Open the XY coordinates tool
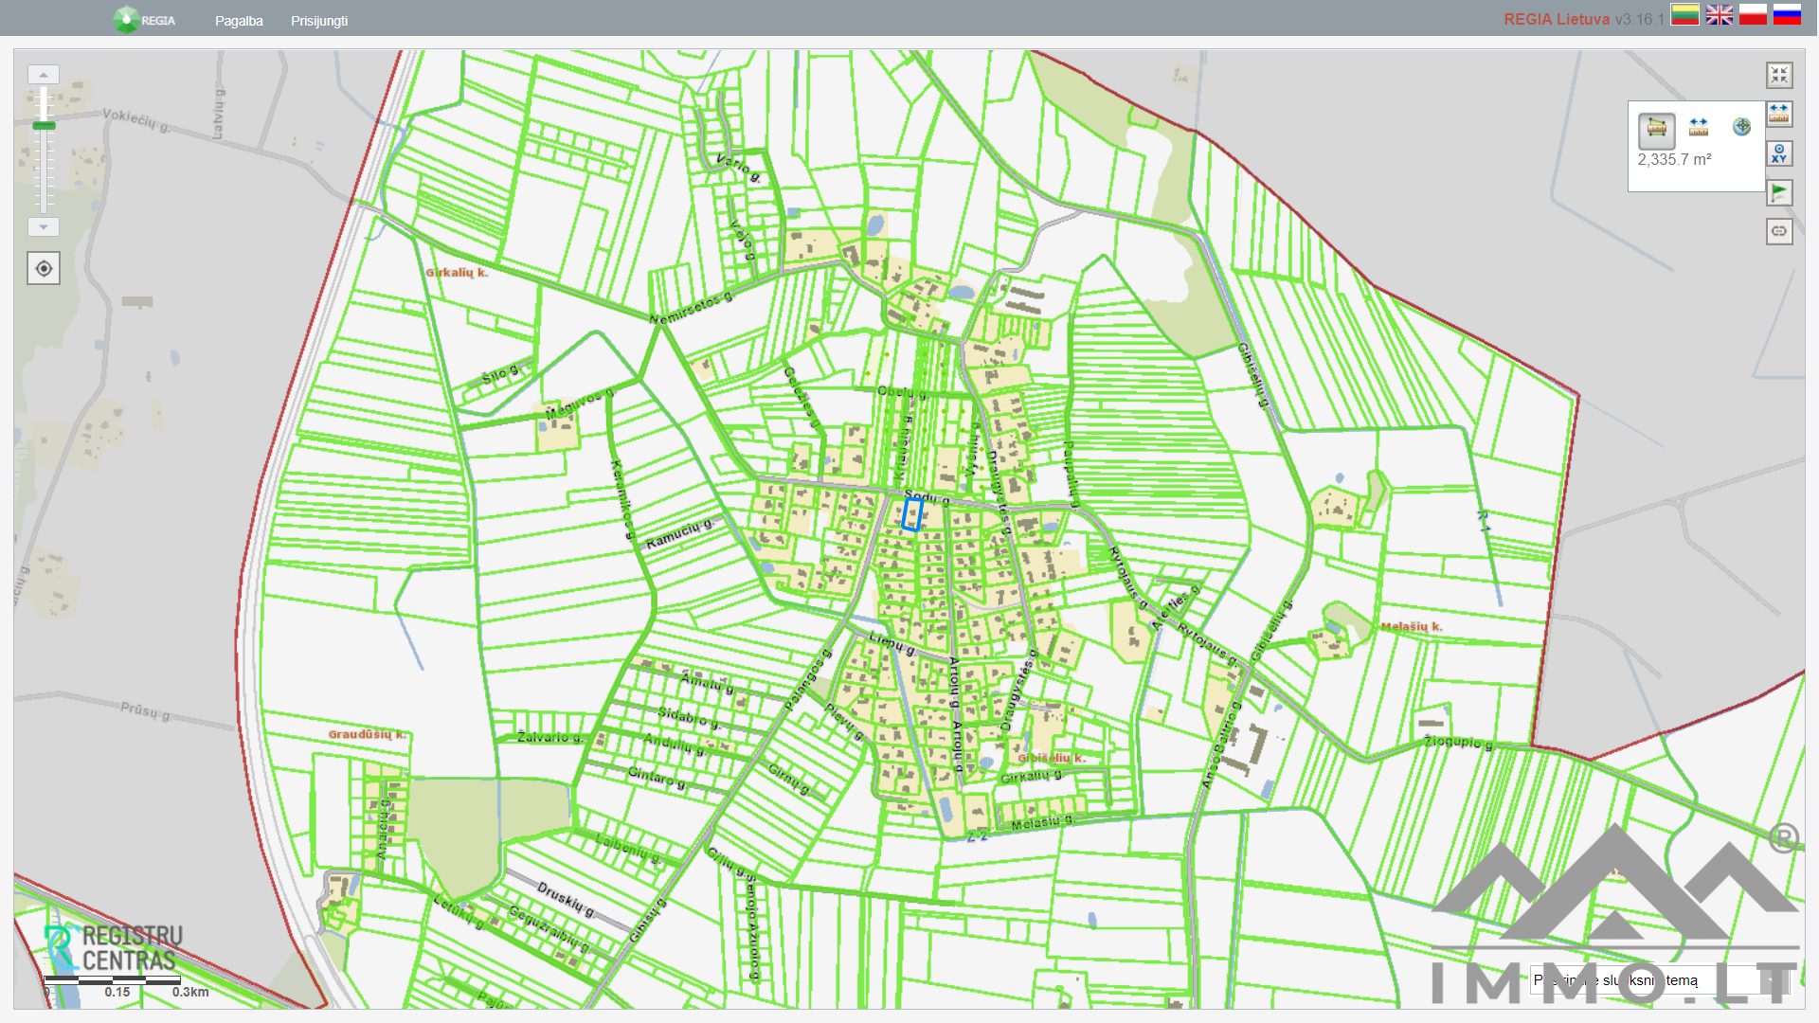Image resolution: width=1819 pixels, height=1023 pixels. [x=1779, y=153]
